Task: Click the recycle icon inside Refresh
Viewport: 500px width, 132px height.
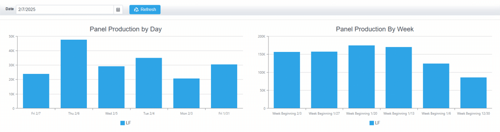Action: tap(136, 10)
